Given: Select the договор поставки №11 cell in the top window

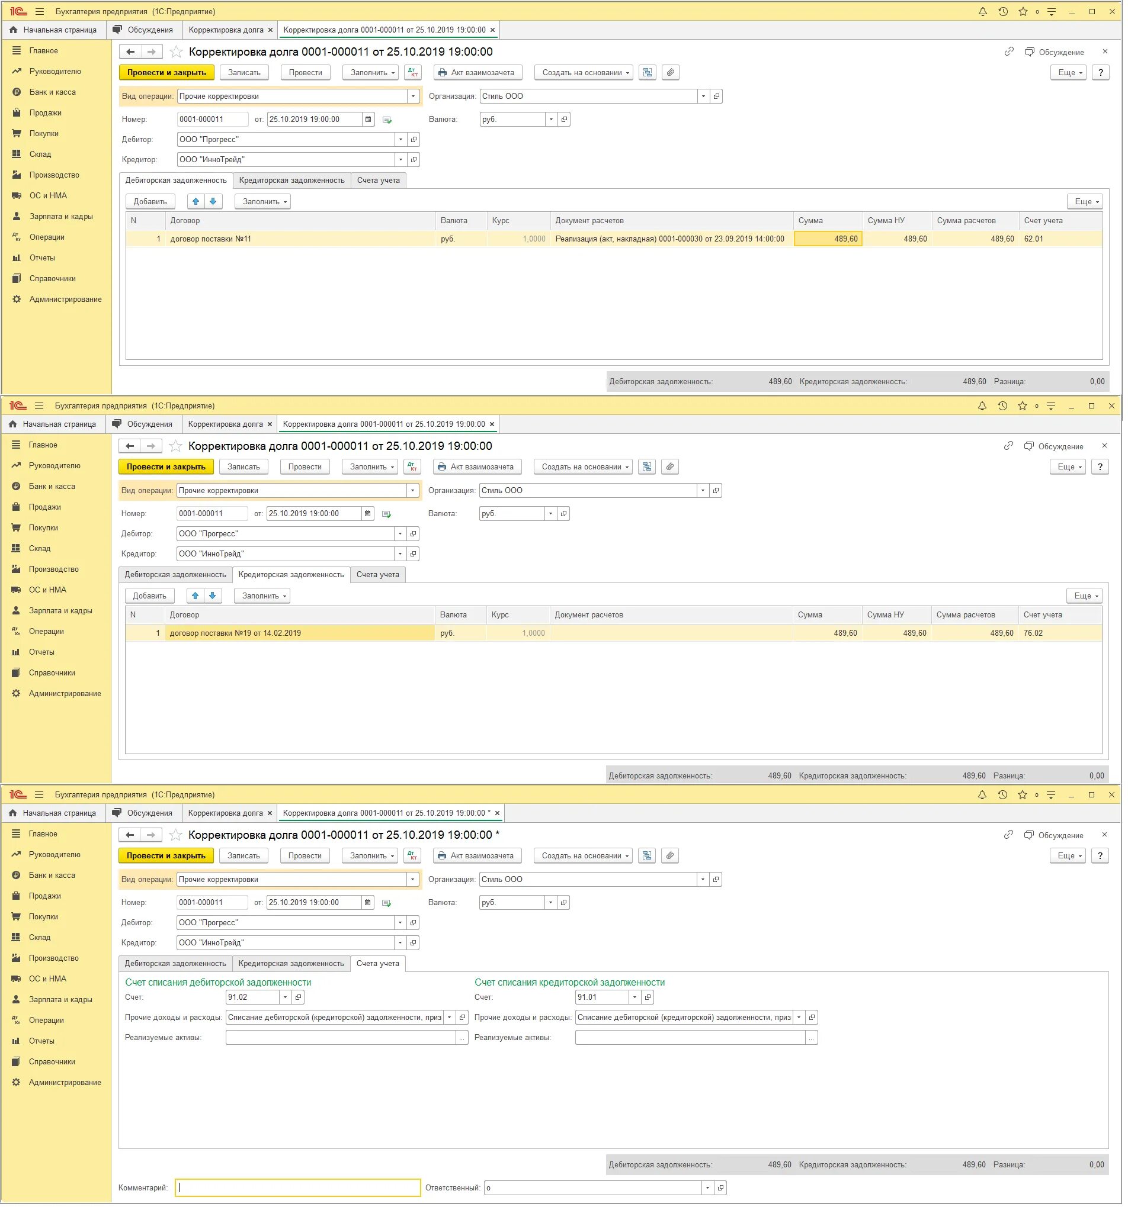Looking at the screenshot, I should 302,240.
